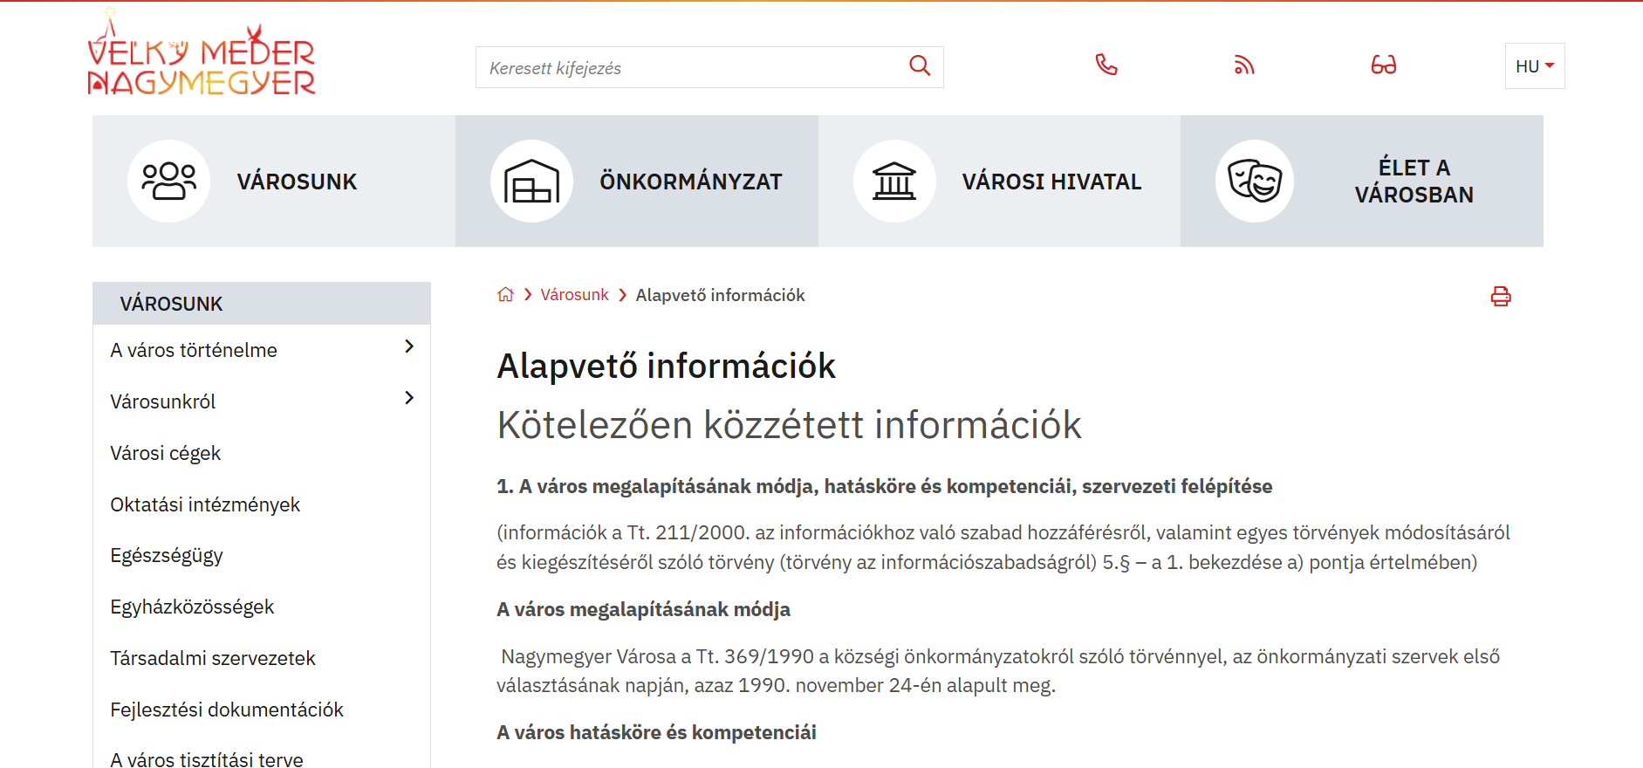
Task: Expand the Városunkról submenu arrow
Action: click(x=409, y=399)
